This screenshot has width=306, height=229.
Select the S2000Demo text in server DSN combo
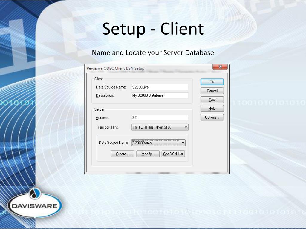click(142, 143)
